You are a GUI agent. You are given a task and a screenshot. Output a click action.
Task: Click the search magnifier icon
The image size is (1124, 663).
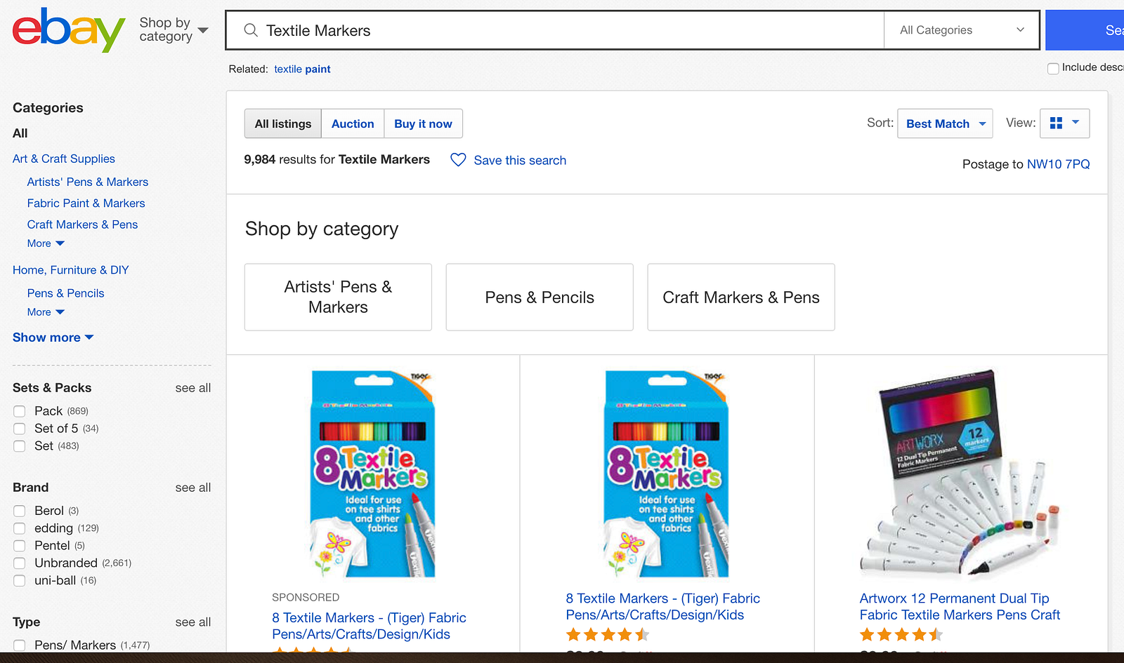click(251, 30)
